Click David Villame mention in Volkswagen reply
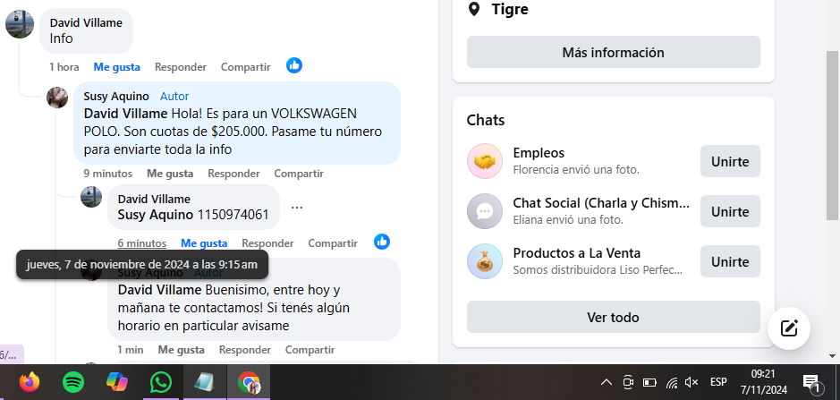Image resolution: width=840 pixels, height=400 pixels. [x=126, y=114]
